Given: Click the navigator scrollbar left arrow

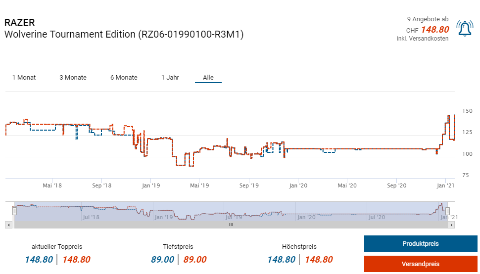Looking at the screenshot, I should click(x=8, y=225).
